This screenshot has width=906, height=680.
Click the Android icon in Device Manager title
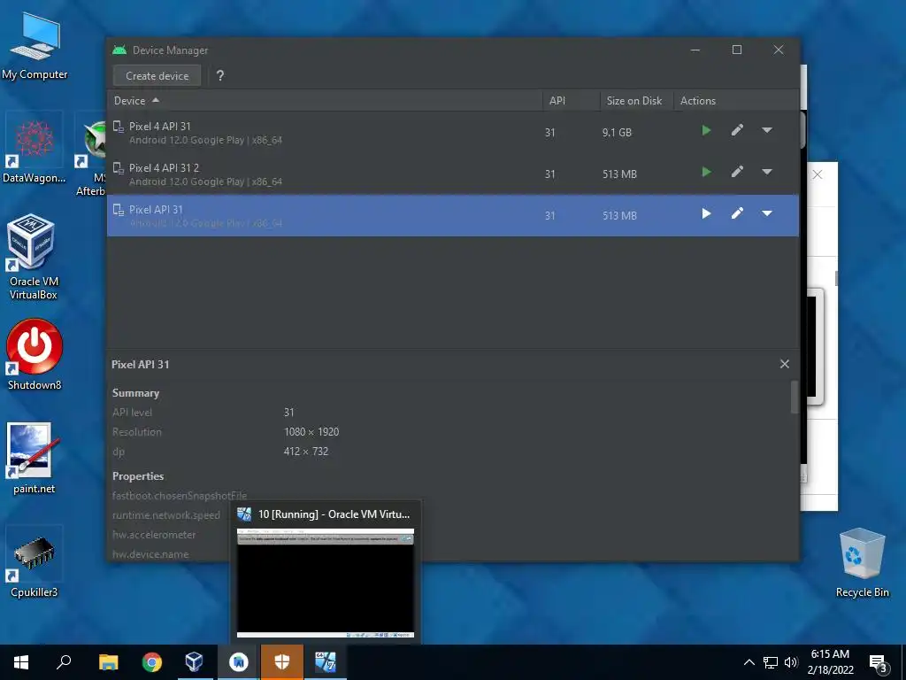pos(119,50)
